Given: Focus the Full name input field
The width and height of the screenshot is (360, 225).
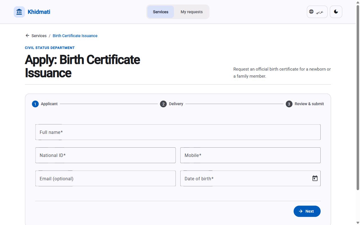Looking at the screenshot, I should pyautogui.click(x=178, y=132).
